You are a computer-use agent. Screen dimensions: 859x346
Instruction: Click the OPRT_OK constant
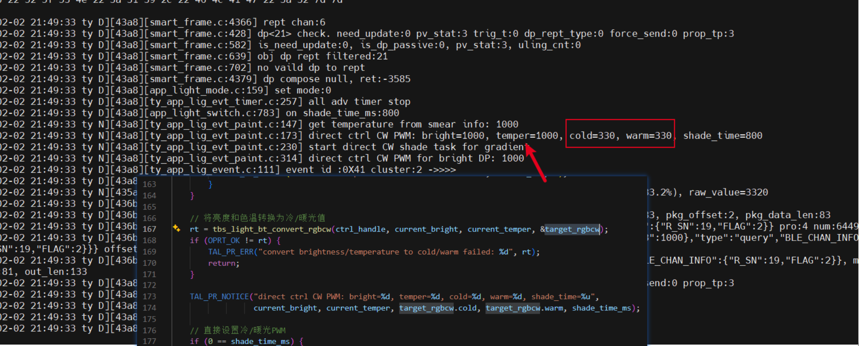point(224,241)
